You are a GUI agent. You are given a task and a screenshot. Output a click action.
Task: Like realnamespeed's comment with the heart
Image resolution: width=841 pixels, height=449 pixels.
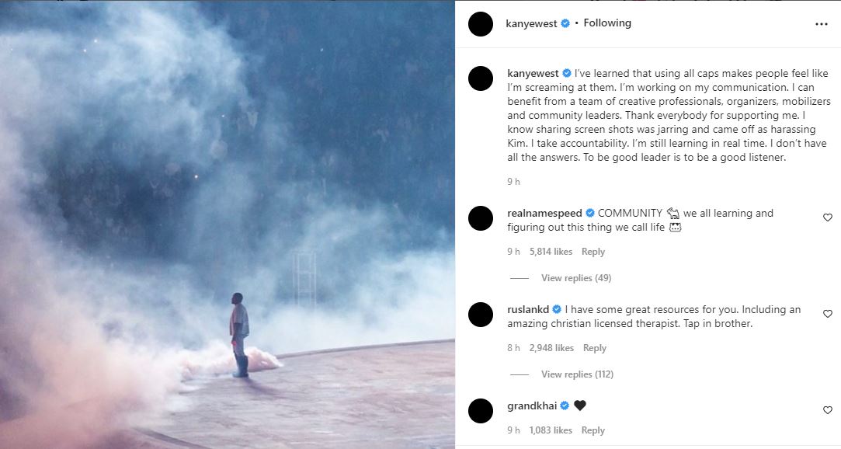coord(827,218)
